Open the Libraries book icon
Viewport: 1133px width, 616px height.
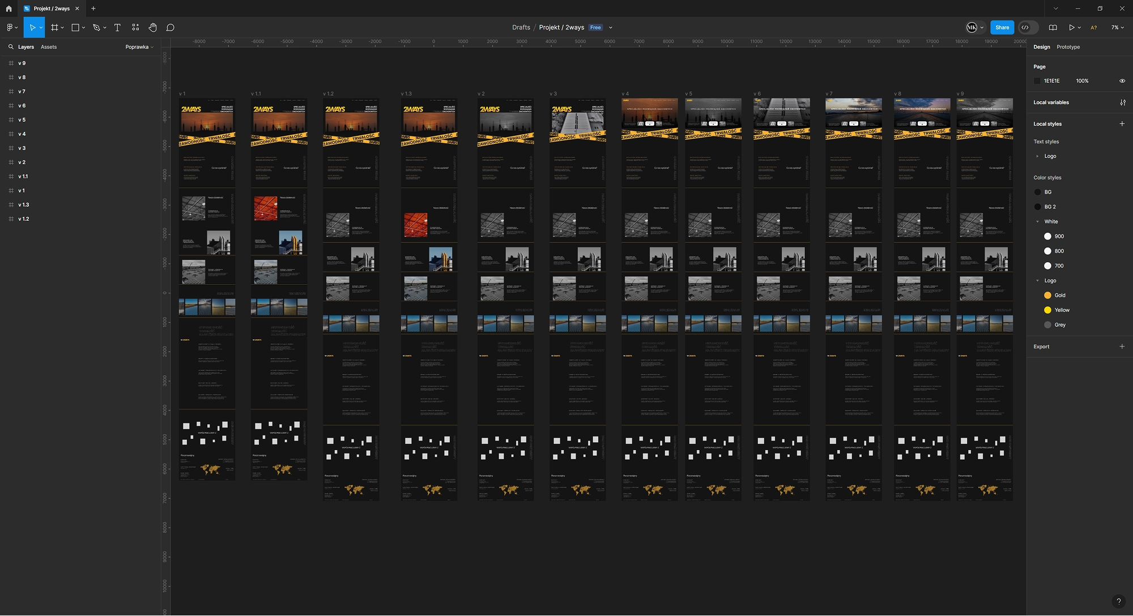pyautogui.click(x=1053, y=27)
